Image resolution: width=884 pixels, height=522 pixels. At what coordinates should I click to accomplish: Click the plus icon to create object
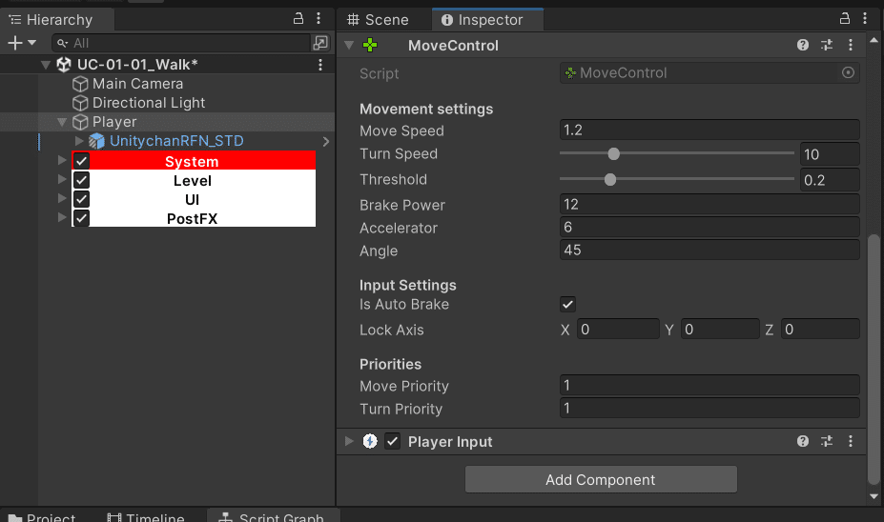point(15,43)
